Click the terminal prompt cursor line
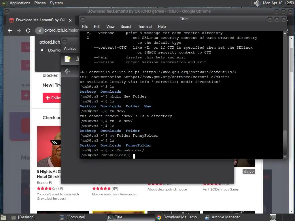Image resolution: width=295 pixels, height=221 pixels. [108, 155]
